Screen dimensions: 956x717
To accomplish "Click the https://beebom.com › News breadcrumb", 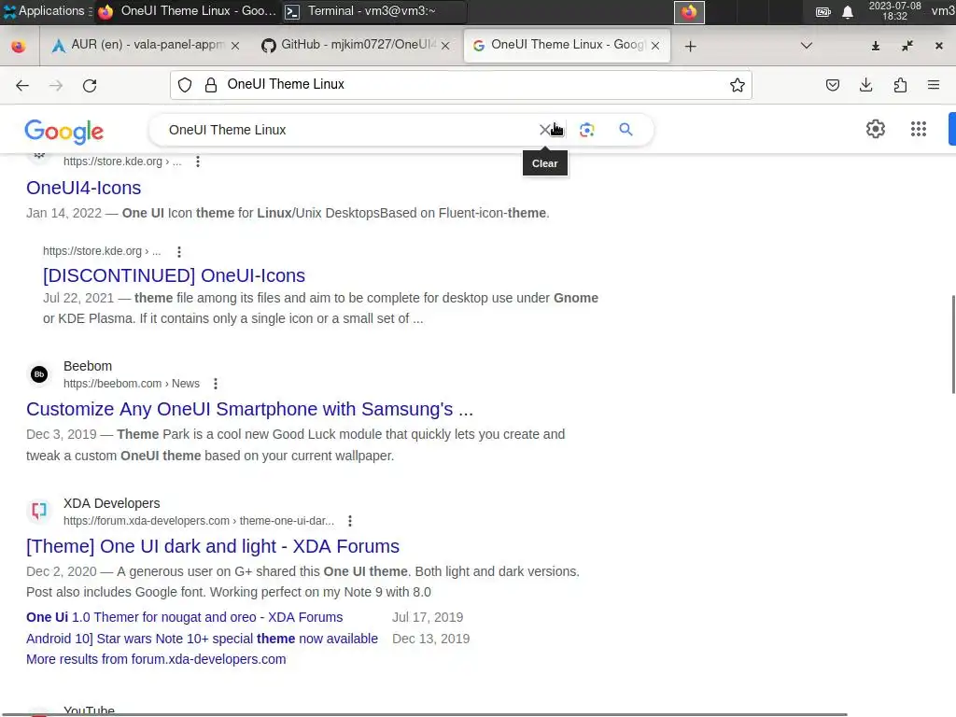I will click(132, 384).
